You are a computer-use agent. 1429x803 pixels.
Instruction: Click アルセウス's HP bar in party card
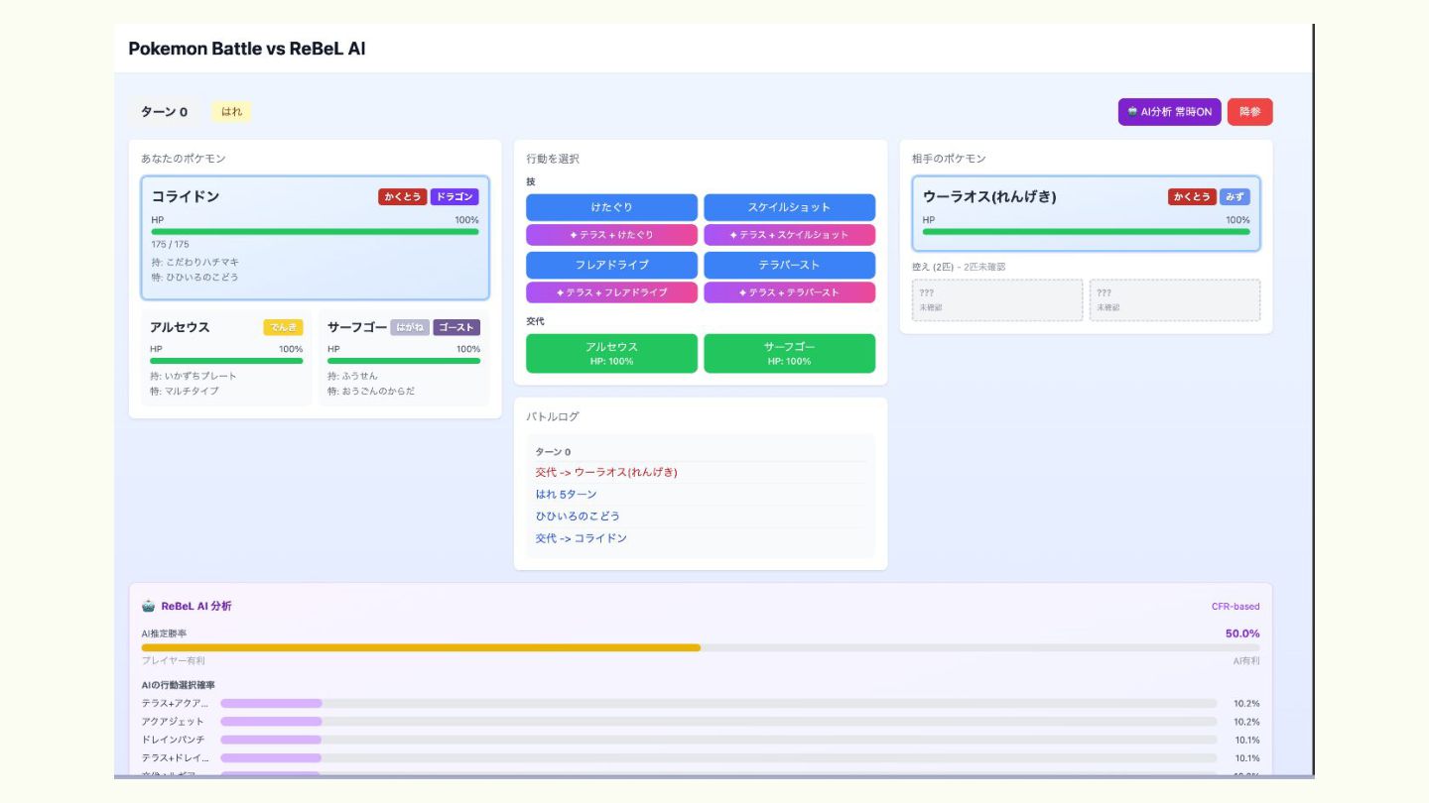[226, 361]
